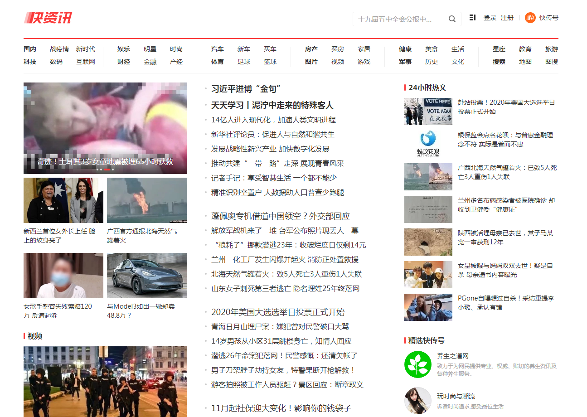Go to the 国内 news category
The width and height of the screenshot is (587, 417).
30,49
